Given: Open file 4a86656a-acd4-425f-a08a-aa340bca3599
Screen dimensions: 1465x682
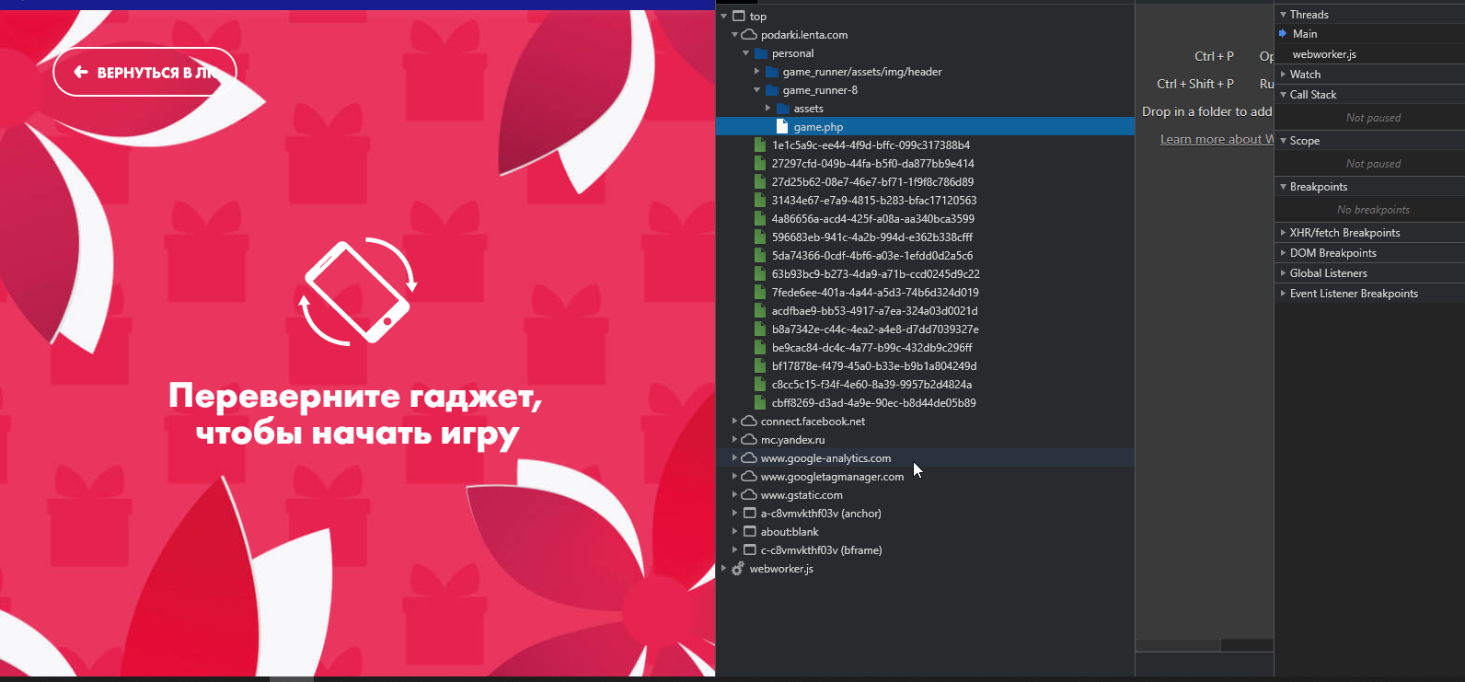Looking at the screenshot, I should pyautogui.click(x=872, y=219).
